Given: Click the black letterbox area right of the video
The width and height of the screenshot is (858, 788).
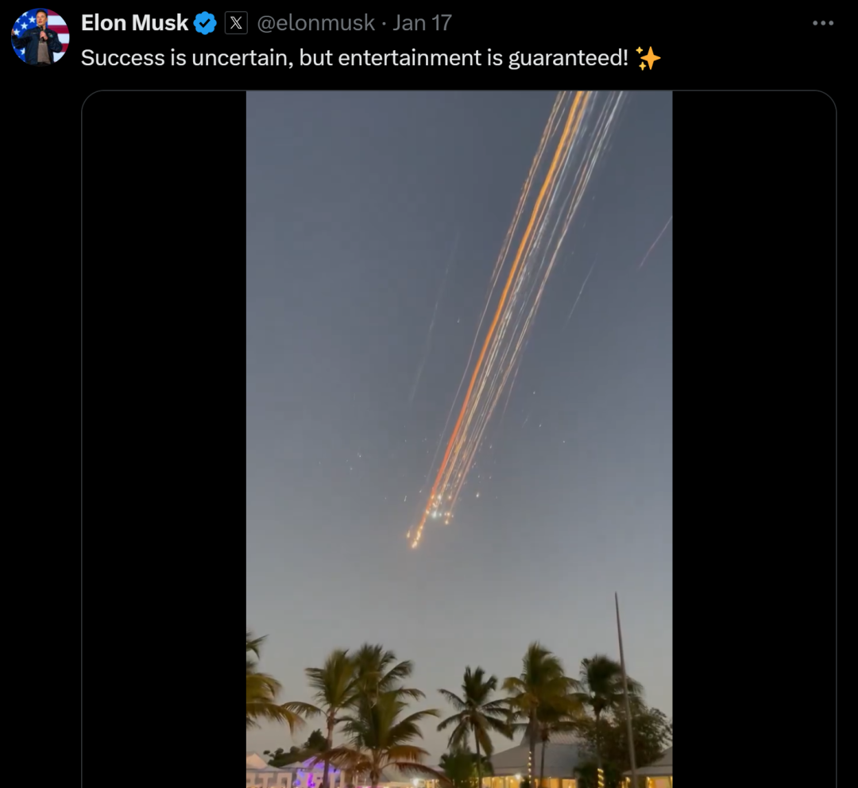Looking at the screenshot, I should [x=754, y=438].
